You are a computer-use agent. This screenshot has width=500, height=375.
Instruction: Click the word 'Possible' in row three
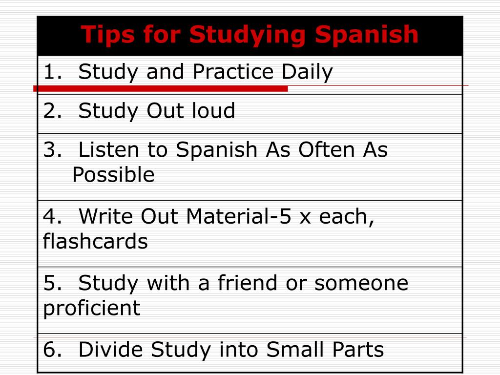113,175
